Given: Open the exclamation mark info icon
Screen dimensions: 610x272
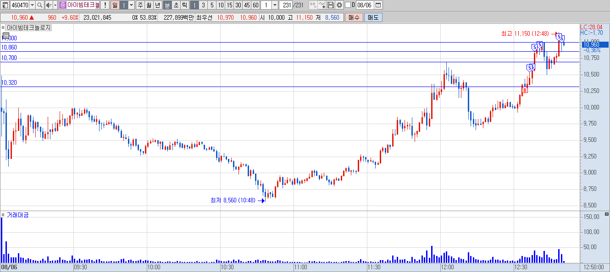Looking at the screenshot, I should [x=105, y=5].
